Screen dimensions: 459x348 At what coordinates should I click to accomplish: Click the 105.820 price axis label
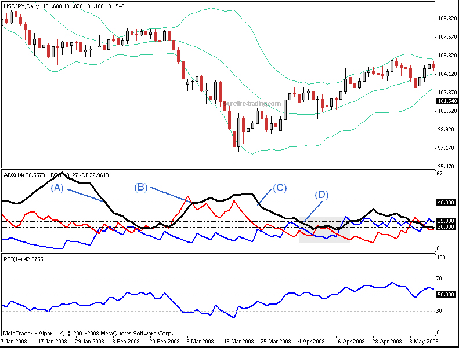click(x=447, y=56)
